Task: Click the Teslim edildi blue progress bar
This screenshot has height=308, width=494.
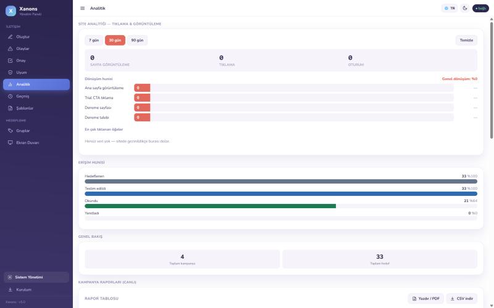Action: pyautogui.click(x=281, y=193)
